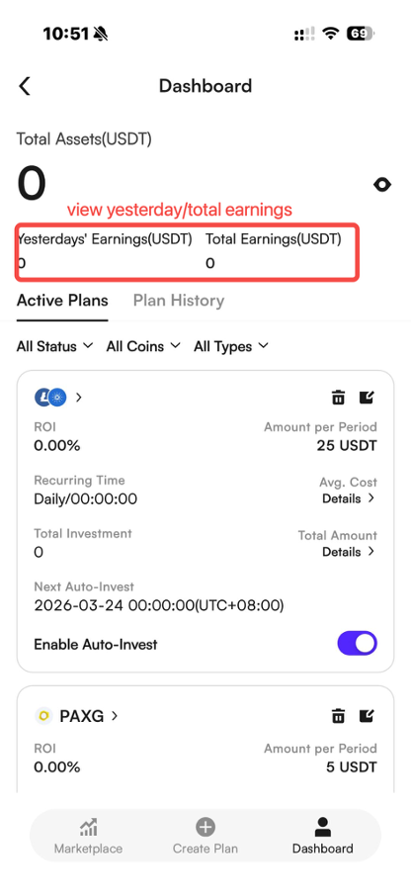
Task: Delete the first plan via trash icon
Action: (x=339, y=398)
